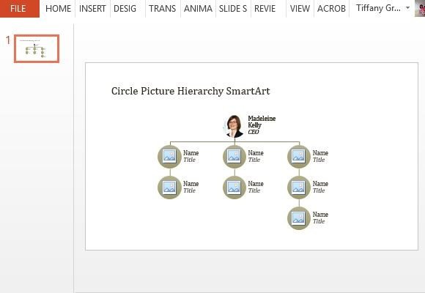This screenshot has width=425, height=293.
Task: Select the Madeleine Kelly name text
Action: pyautogui.click(x=262, y=122)
